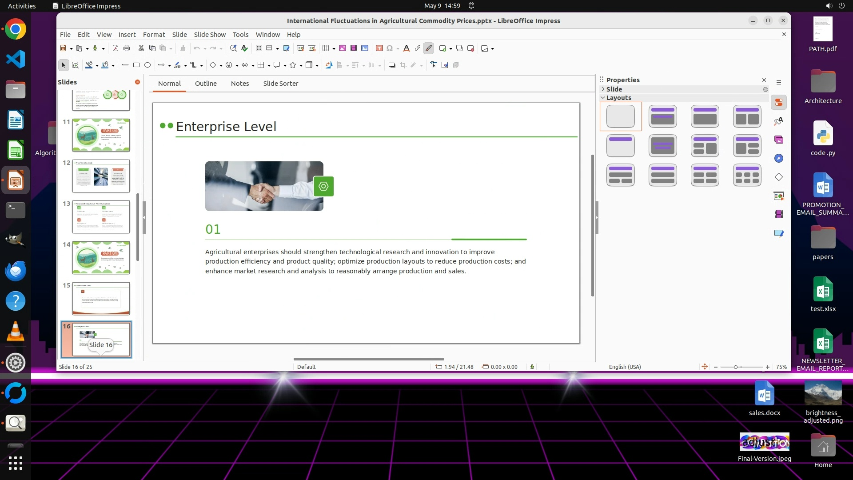Switch to the Slide Sorter tab
Image resolution: width=853 pixels, height=480 pixels.
tap(280, 84)
